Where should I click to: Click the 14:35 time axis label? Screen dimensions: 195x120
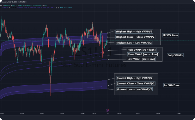[94, 114]
